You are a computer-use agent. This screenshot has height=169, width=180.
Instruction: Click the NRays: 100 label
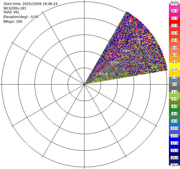coord(13,21)
